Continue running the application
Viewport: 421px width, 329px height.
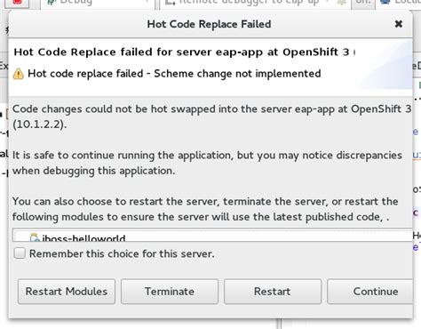(370, 292)
